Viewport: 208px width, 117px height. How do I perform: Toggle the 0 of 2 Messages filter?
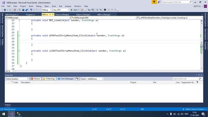pyautogui.click(x=66, y=79)
